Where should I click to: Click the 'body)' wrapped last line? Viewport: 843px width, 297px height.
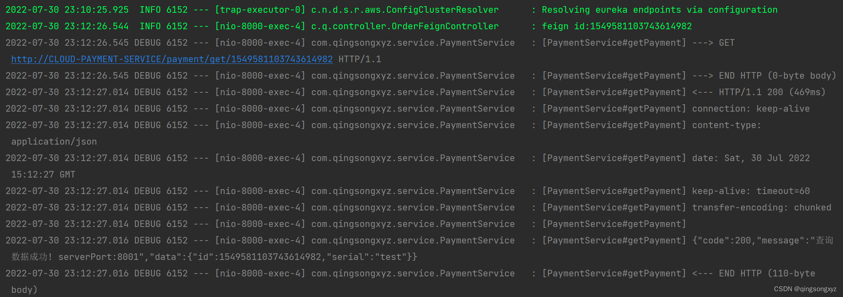click(24, 290)
